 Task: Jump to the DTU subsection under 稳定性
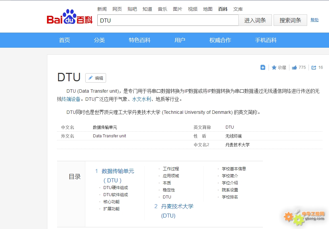pos(167,197)
